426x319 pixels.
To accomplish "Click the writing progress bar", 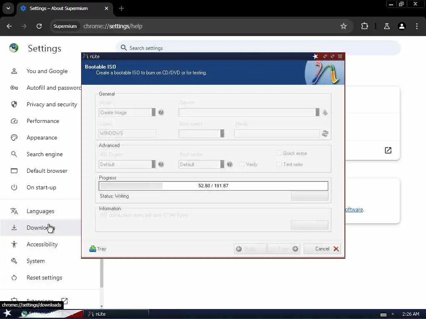I will click(213, 186).
